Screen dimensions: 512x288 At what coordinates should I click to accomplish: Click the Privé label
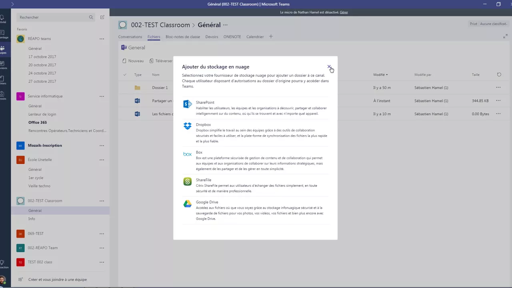[x=474, y=24]
